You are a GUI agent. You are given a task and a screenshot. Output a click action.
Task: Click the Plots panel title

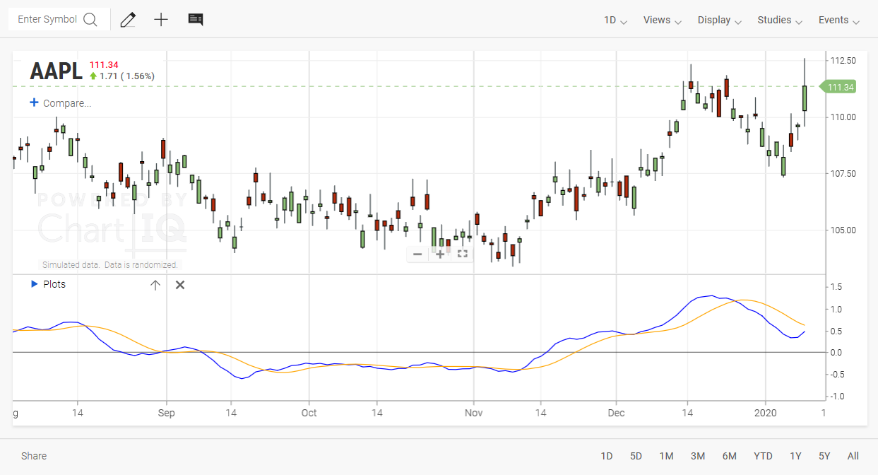click(x=54, y=284)
